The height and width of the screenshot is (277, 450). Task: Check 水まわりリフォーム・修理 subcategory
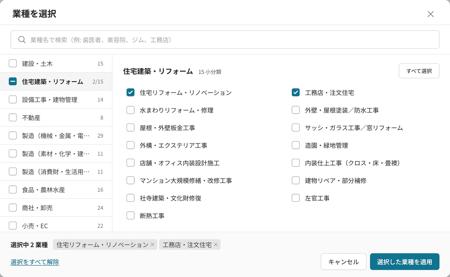click(x=130, y=110)
